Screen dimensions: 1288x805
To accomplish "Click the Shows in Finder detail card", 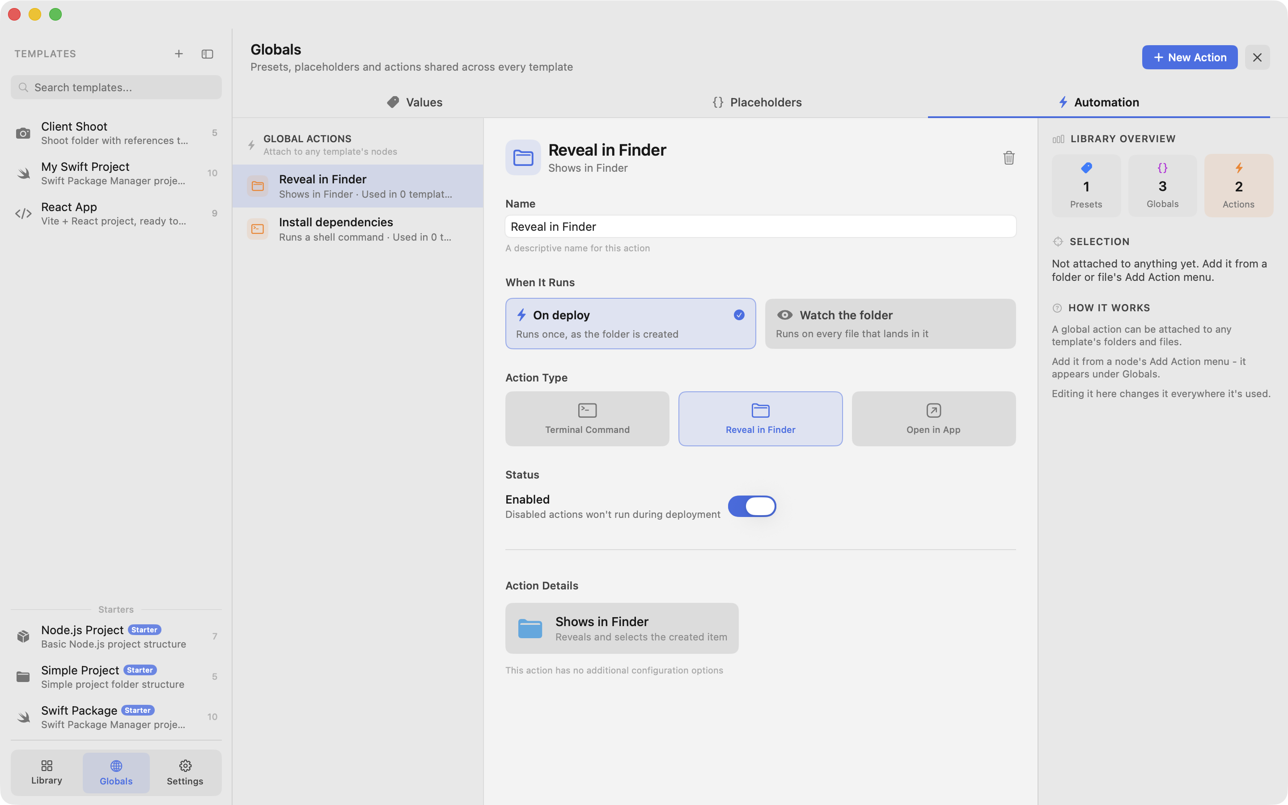I will [x=622, y=628].
